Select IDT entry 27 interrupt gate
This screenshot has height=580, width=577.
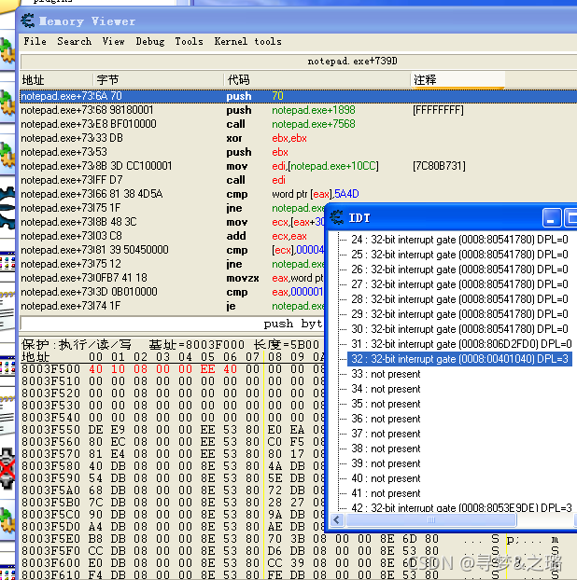[x=459, y=284]
